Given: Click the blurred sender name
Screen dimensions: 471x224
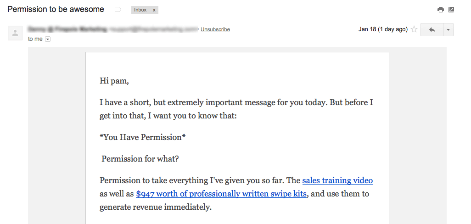Looking at the screenshot, I should point(67,29).
